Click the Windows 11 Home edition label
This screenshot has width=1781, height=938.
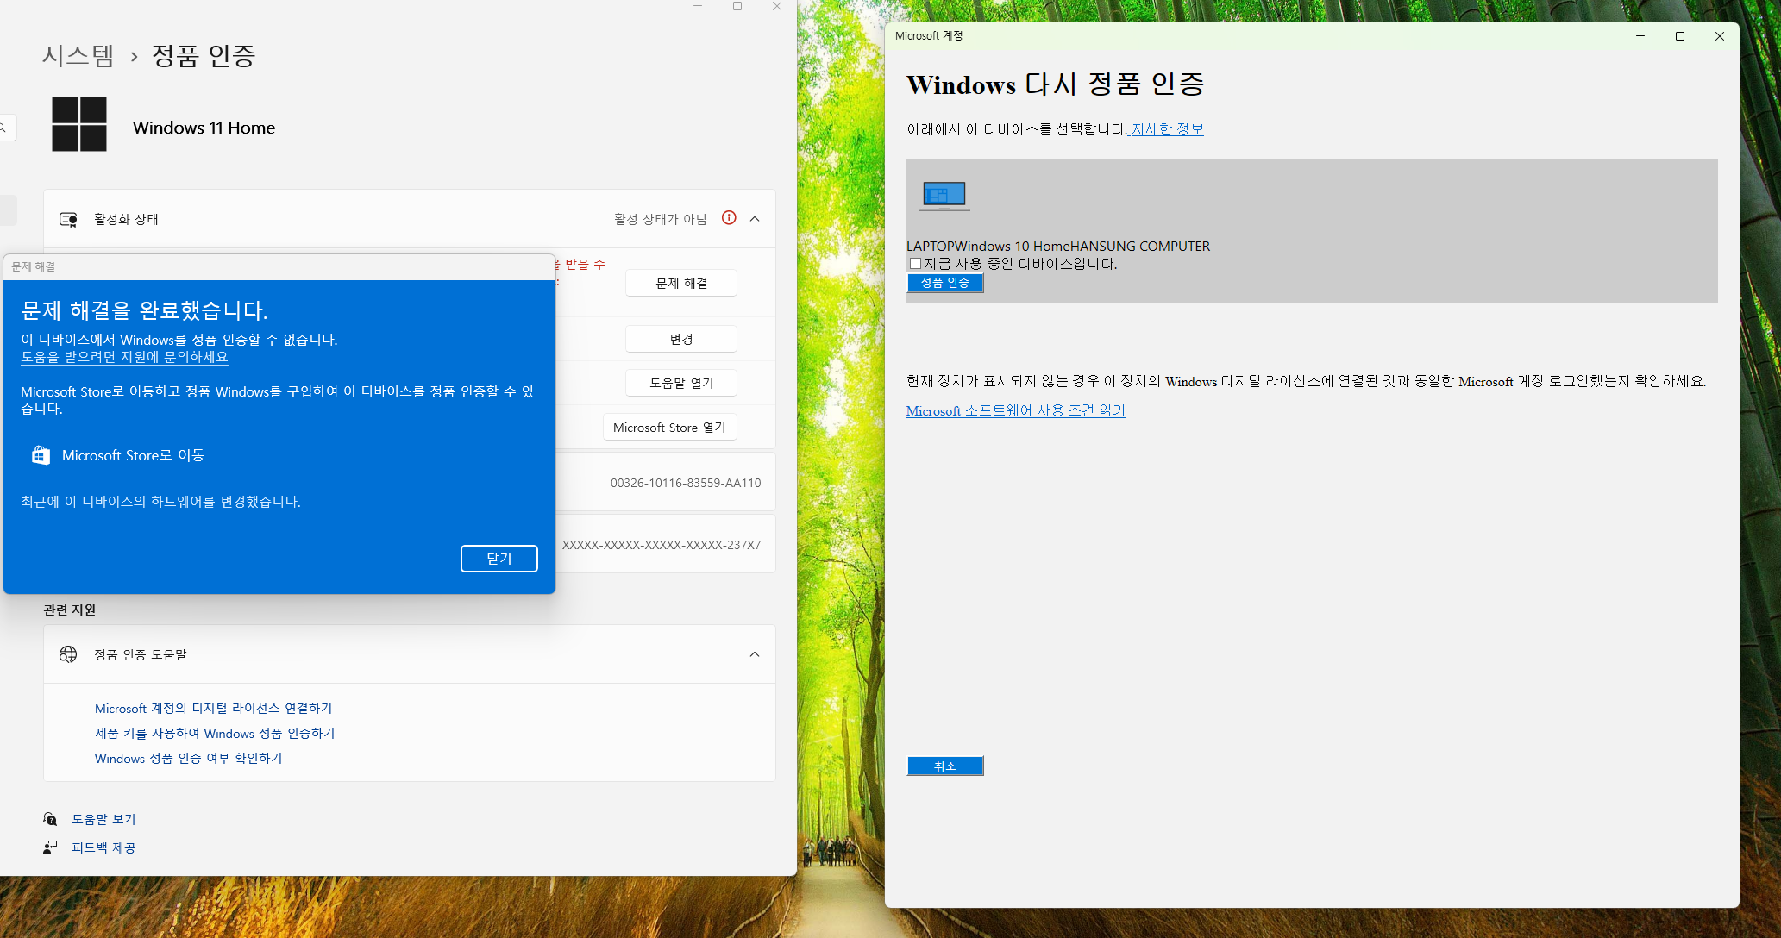(x=204, y=128)
